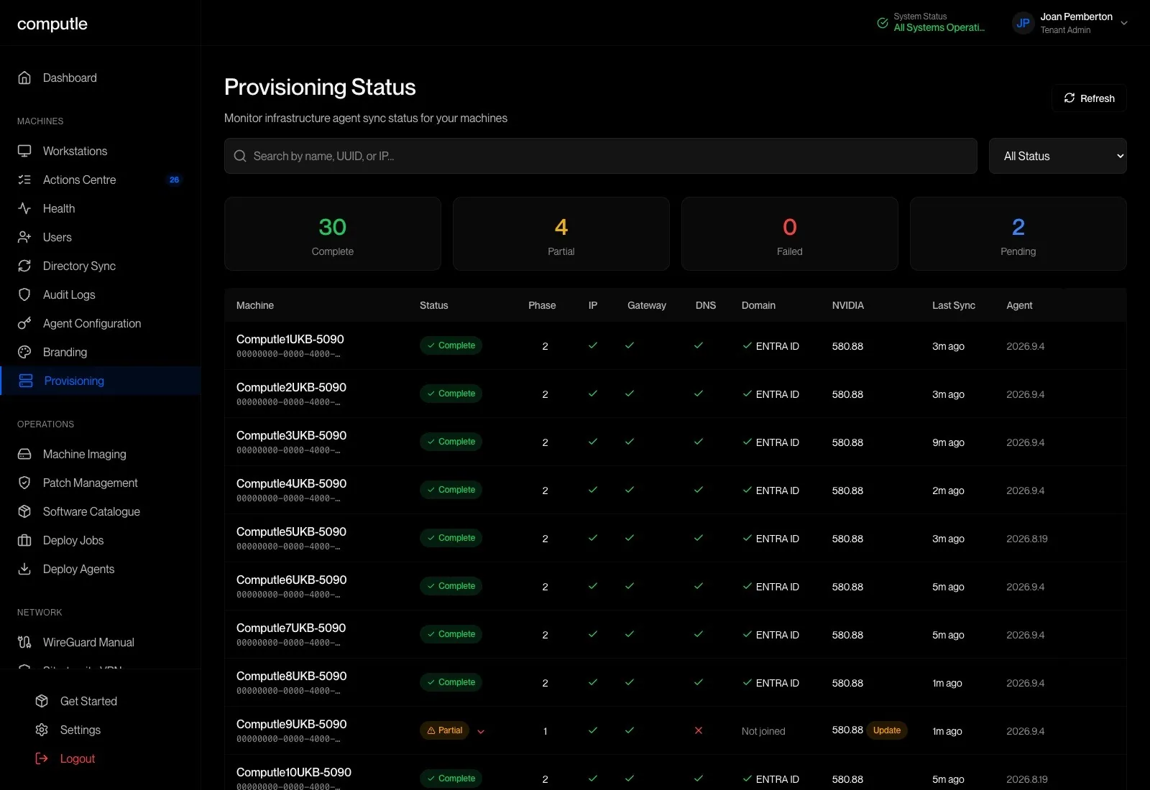Screen dimensions: 1150x790
Task: Click the All Systems Operational status text
Action: pos(939,27)
